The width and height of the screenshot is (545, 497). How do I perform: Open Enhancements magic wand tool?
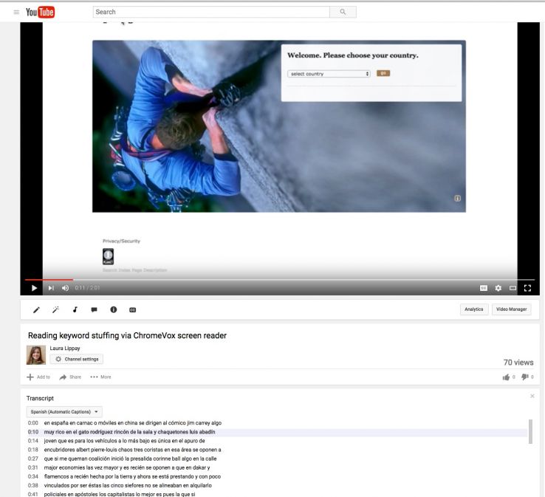55,309
